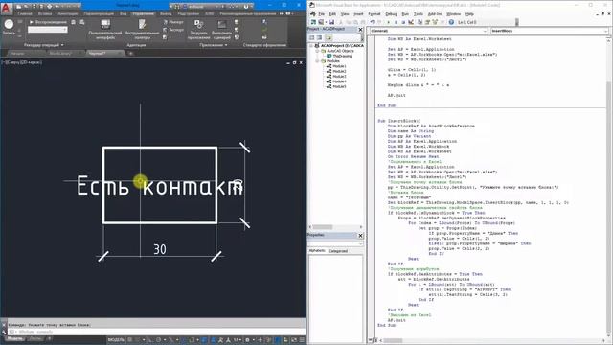Screen dimensions: 613x345
Task: Click the Export (Экспорт) customization button
Action: click(x=173, y=30)
